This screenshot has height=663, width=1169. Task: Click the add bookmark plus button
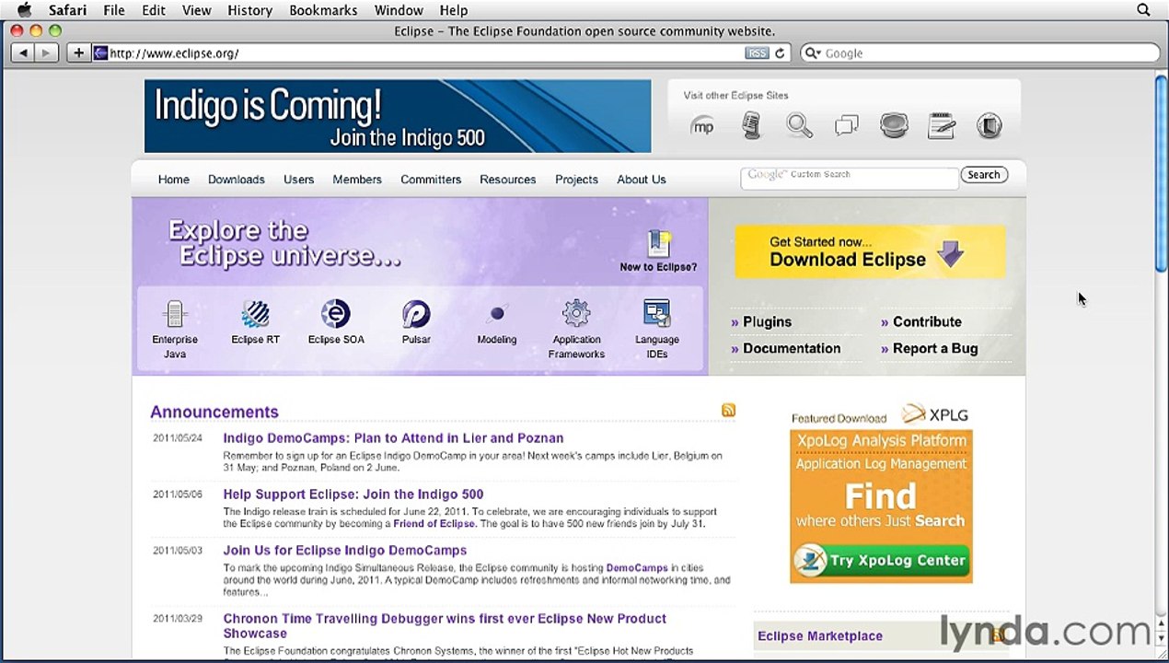(x=79, y=53)
